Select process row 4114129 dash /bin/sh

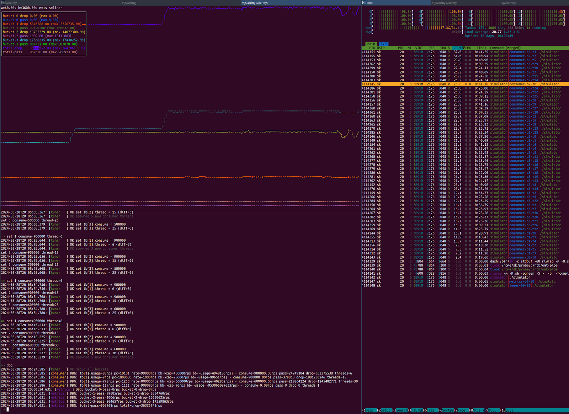tap(465, 261)
